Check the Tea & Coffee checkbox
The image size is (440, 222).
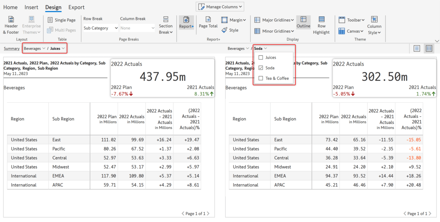261,78
